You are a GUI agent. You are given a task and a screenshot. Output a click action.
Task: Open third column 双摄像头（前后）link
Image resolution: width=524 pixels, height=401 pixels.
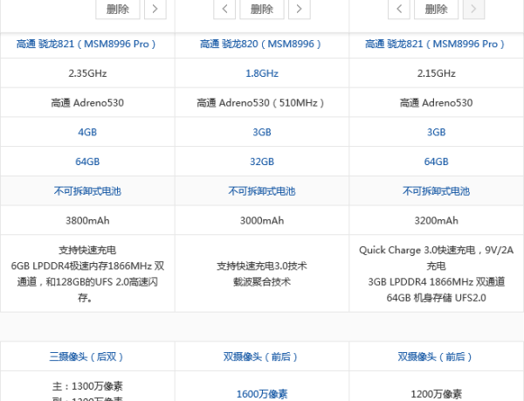[435, 357]
